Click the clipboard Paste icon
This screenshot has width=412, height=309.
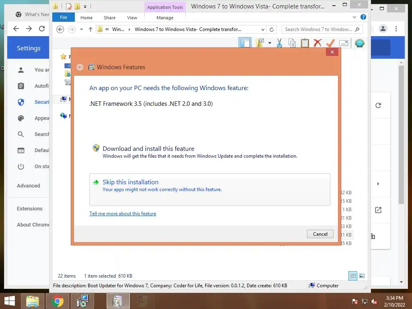pos(305,43)
